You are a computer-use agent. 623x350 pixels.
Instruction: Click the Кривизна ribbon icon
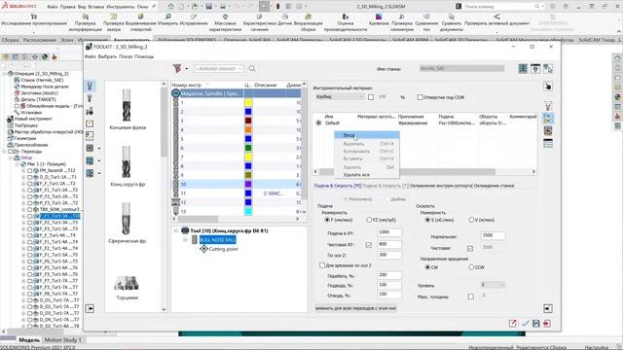click(379, 17)
